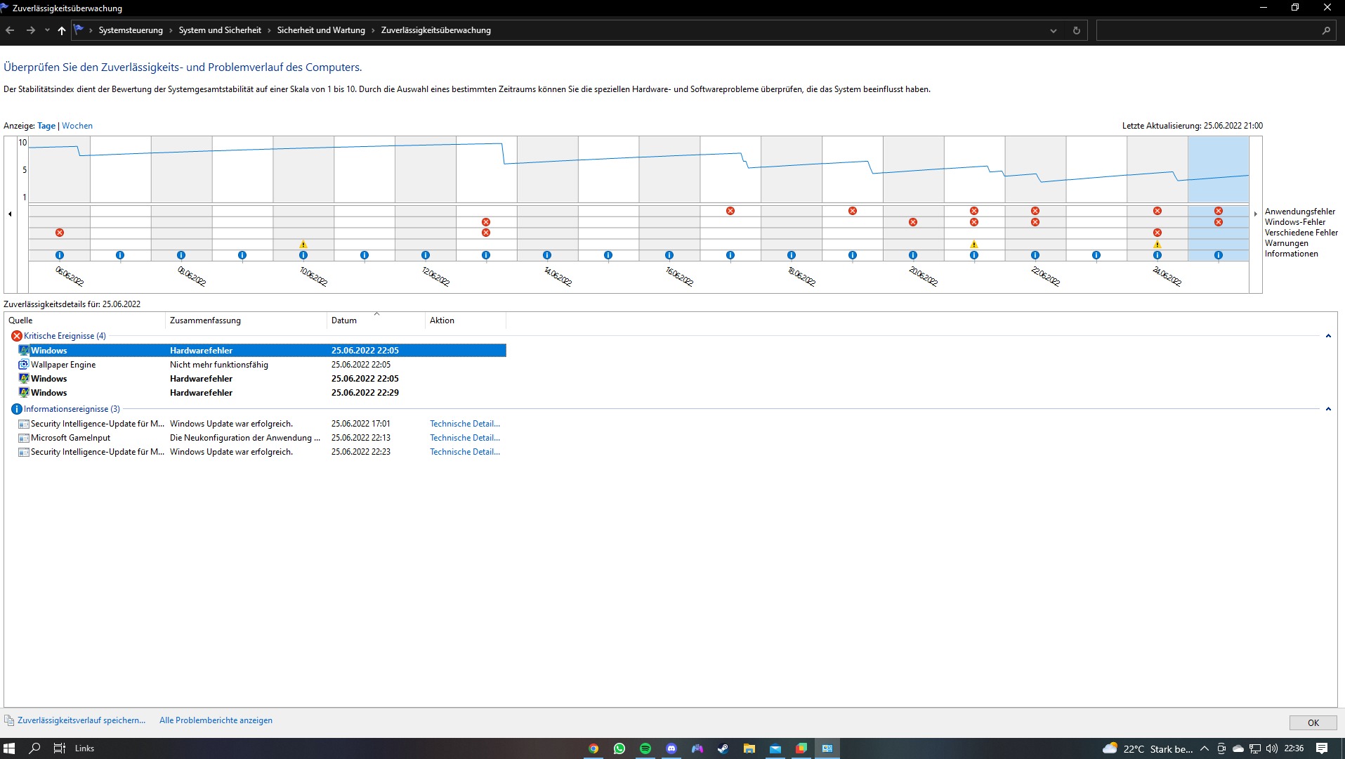Go back using the Back arrow
The width and height of the screenshot is (1345, 759).
(x=10, y=30)
